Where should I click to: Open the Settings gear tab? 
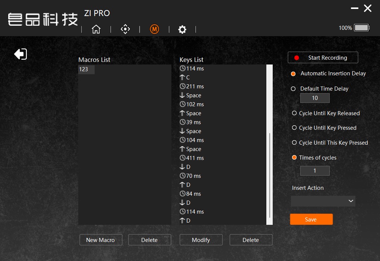182,29
